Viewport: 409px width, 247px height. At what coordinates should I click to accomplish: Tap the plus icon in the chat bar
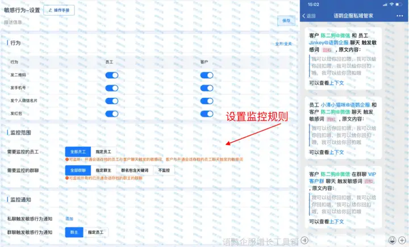click(x=403, y=240)
